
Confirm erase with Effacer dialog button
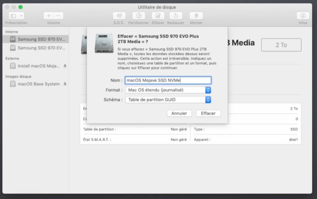point(208,114)
